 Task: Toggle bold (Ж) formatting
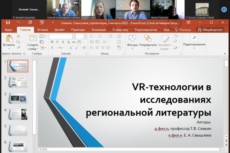point(52,42)
